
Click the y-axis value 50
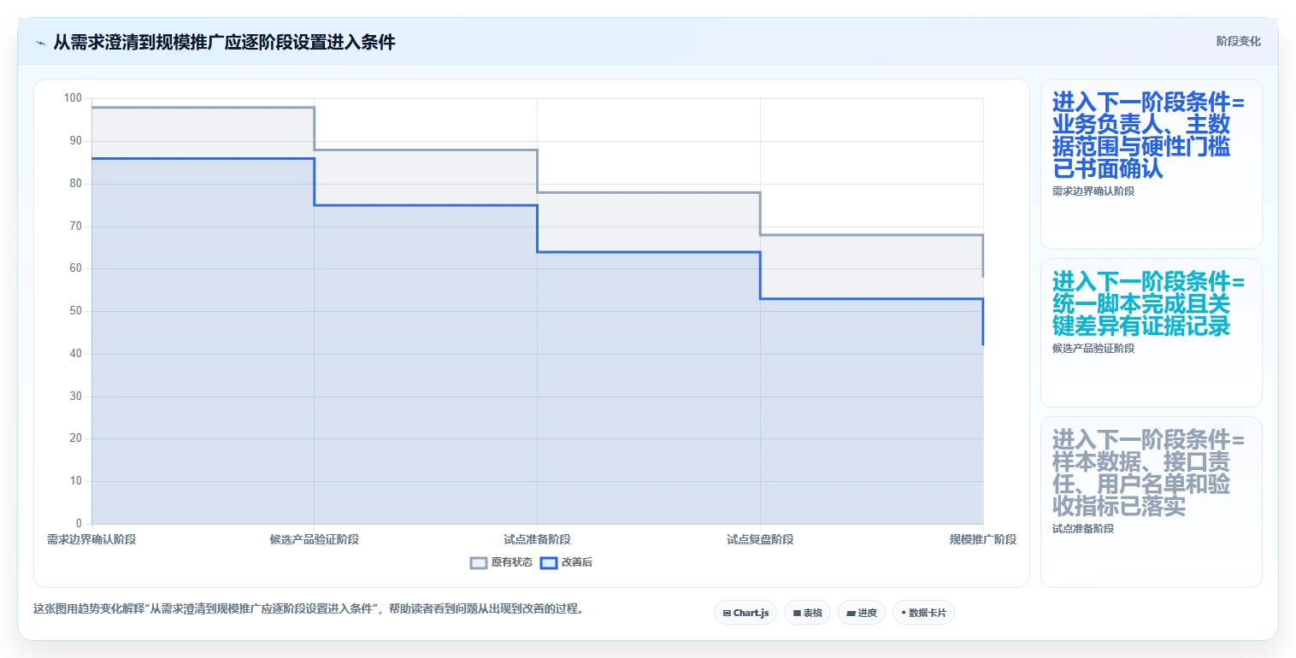tap(76, 311)
